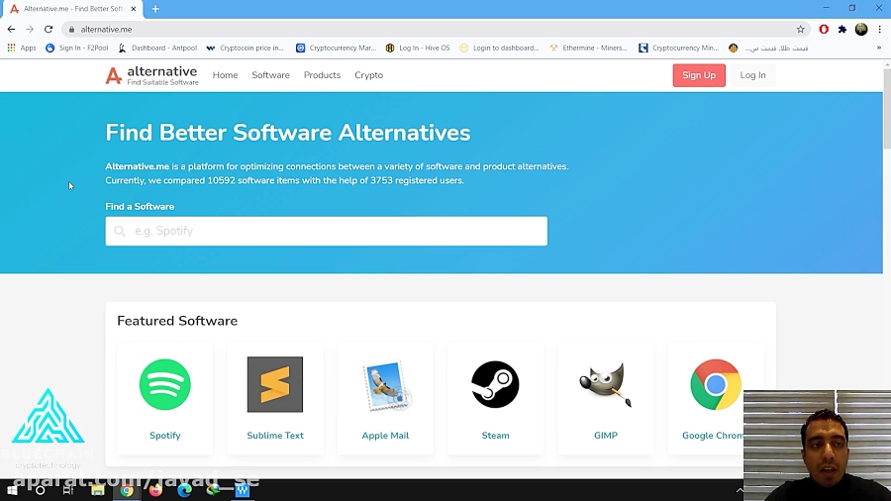The image size is (891, 501).
Task: Open Microsoft Edge from the taskbar
Action: 185,490
